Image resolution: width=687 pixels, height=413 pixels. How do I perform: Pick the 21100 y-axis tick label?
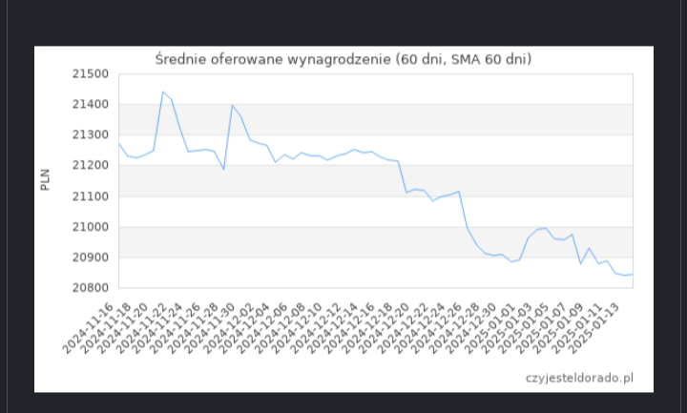94,196
